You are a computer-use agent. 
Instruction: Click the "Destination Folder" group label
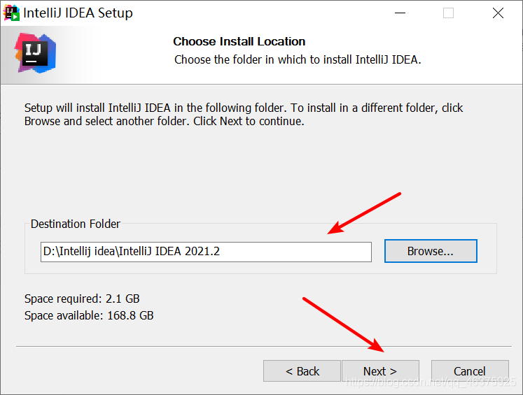click(76, 224)
